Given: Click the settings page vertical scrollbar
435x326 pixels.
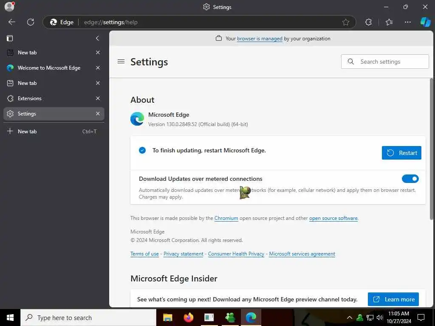Looking at the screenshot, I should (x=432, y=150).
